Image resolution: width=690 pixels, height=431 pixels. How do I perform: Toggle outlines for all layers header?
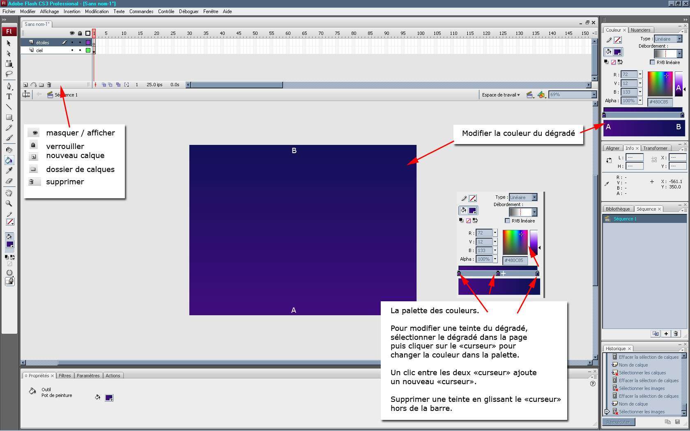coord(88,33)
